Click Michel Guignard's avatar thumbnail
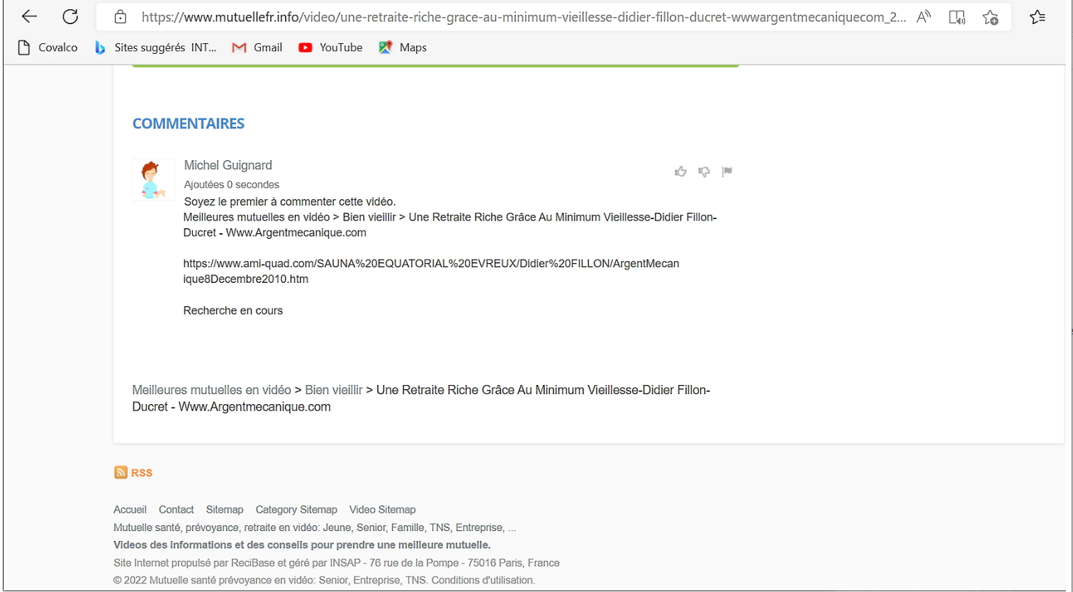The width and height of the screenshot is (1073, 592). (x=153, y=179)
